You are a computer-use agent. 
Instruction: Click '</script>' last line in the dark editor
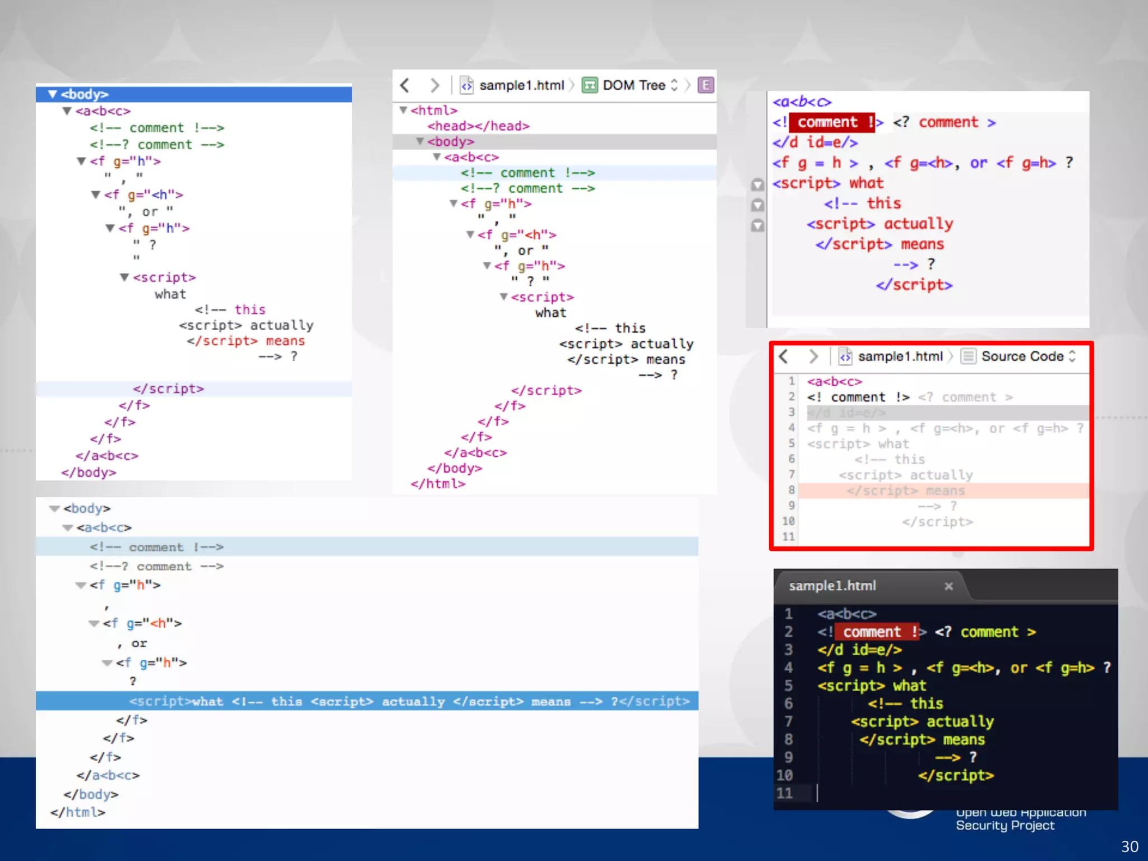click(x=956, y=775)
